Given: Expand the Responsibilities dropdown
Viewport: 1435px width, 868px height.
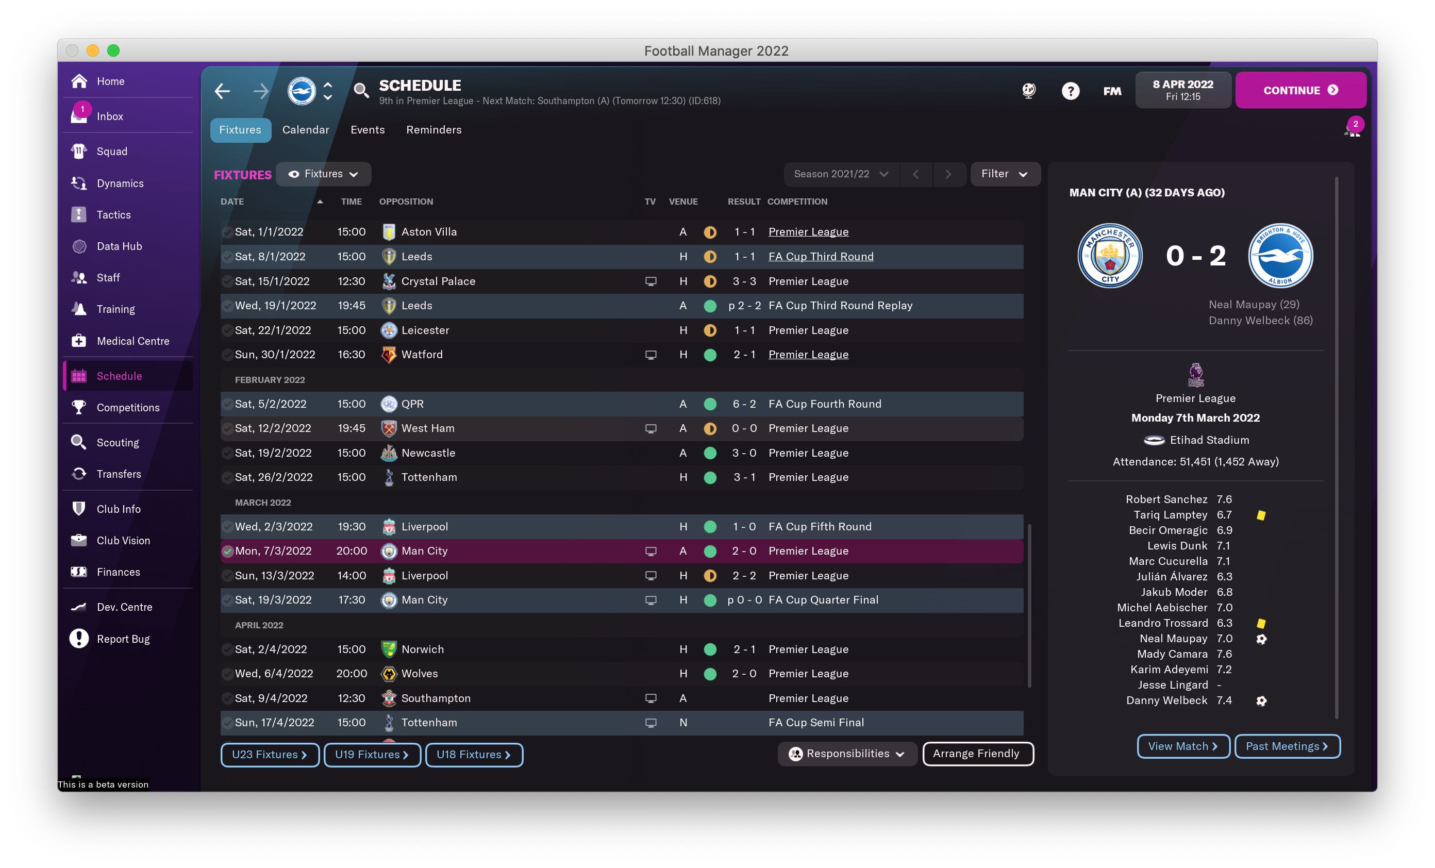Looking at the screenshot, I should pos(847,753).
